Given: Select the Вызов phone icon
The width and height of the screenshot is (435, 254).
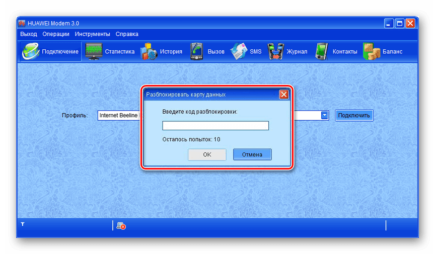Looking at the screenshot, I should tap(196, 51).
